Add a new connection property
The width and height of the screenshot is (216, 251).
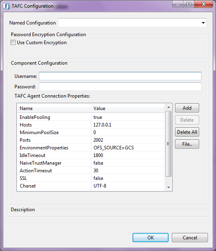pyautogui.click(x=187, y=108)
